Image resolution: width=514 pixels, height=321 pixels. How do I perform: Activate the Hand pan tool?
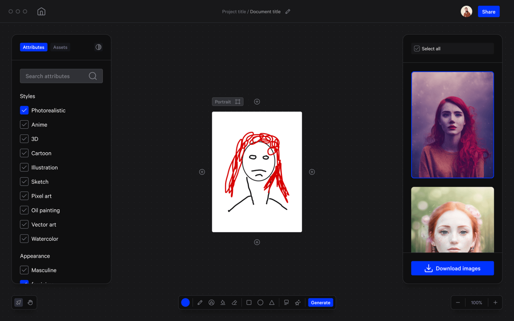30,302
